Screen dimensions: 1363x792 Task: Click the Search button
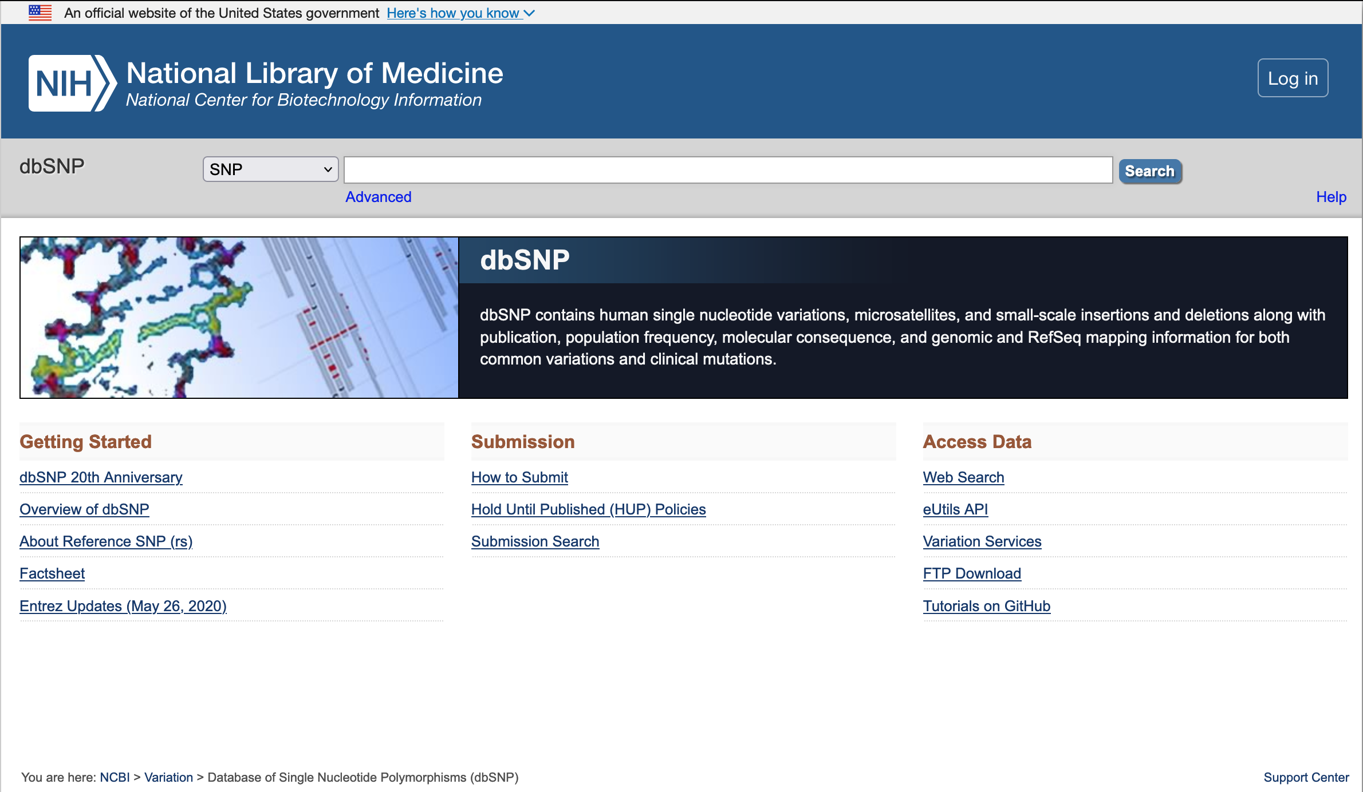pos(1150,171)
